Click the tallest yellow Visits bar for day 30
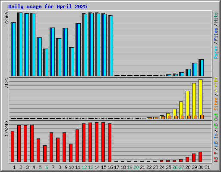The image size is (221, 172). pos(201,99)
